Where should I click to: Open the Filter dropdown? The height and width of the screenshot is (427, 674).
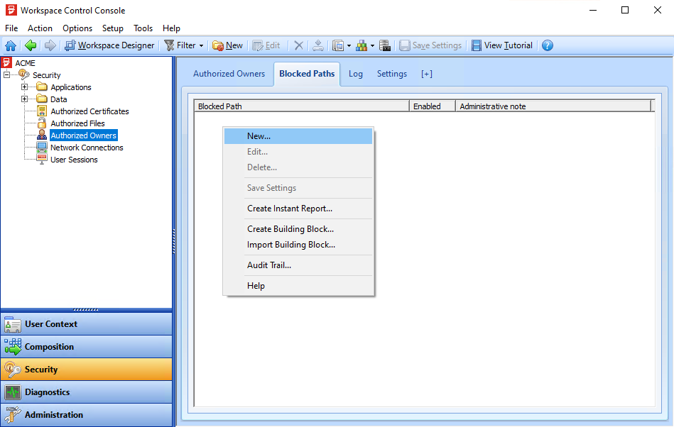tap(183, 45)
